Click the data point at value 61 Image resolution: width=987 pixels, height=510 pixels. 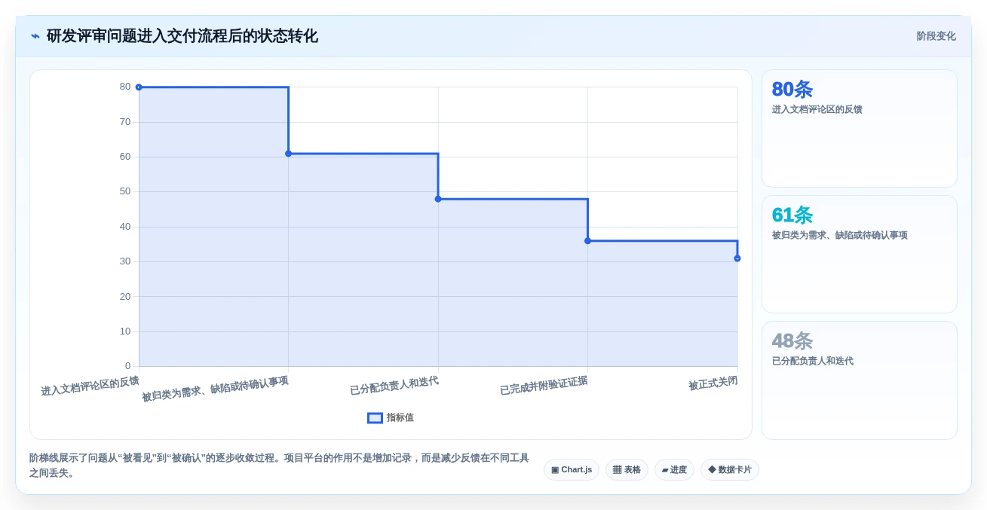coord(288,154)
